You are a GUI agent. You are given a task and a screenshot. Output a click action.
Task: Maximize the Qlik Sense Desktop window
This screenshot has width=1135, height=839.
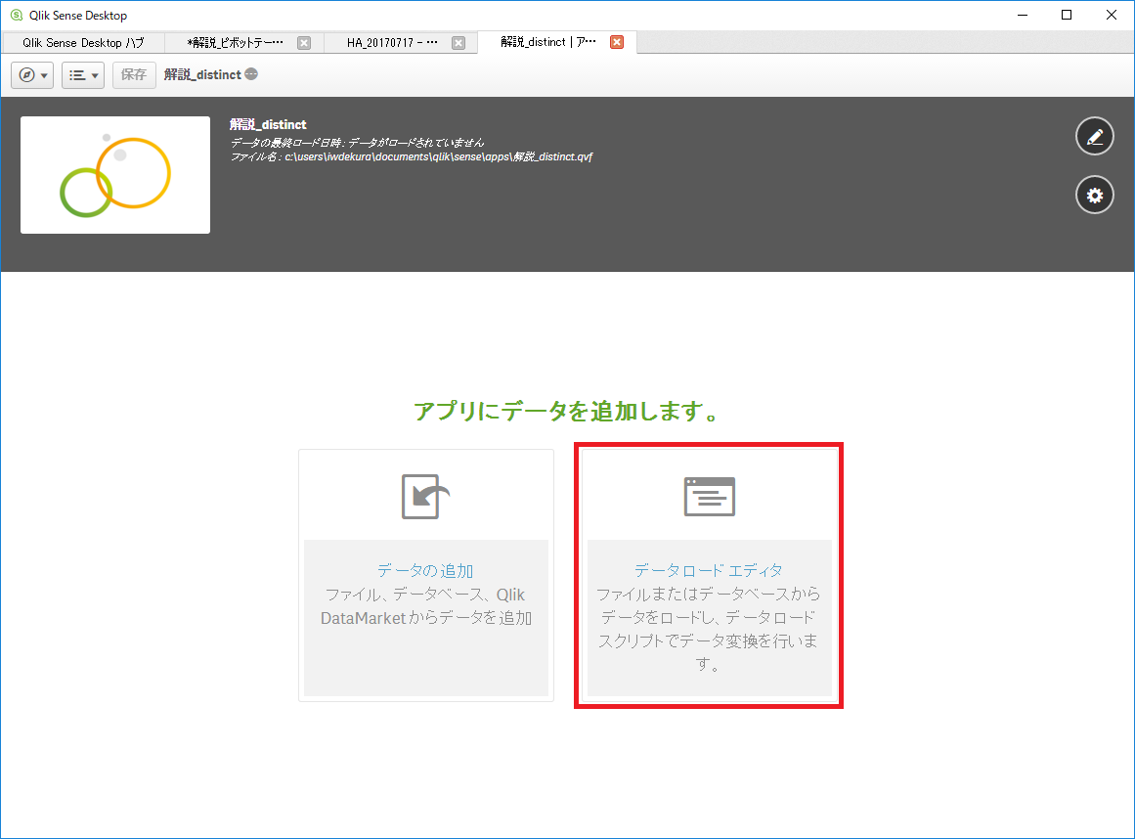click(1067, 16)
